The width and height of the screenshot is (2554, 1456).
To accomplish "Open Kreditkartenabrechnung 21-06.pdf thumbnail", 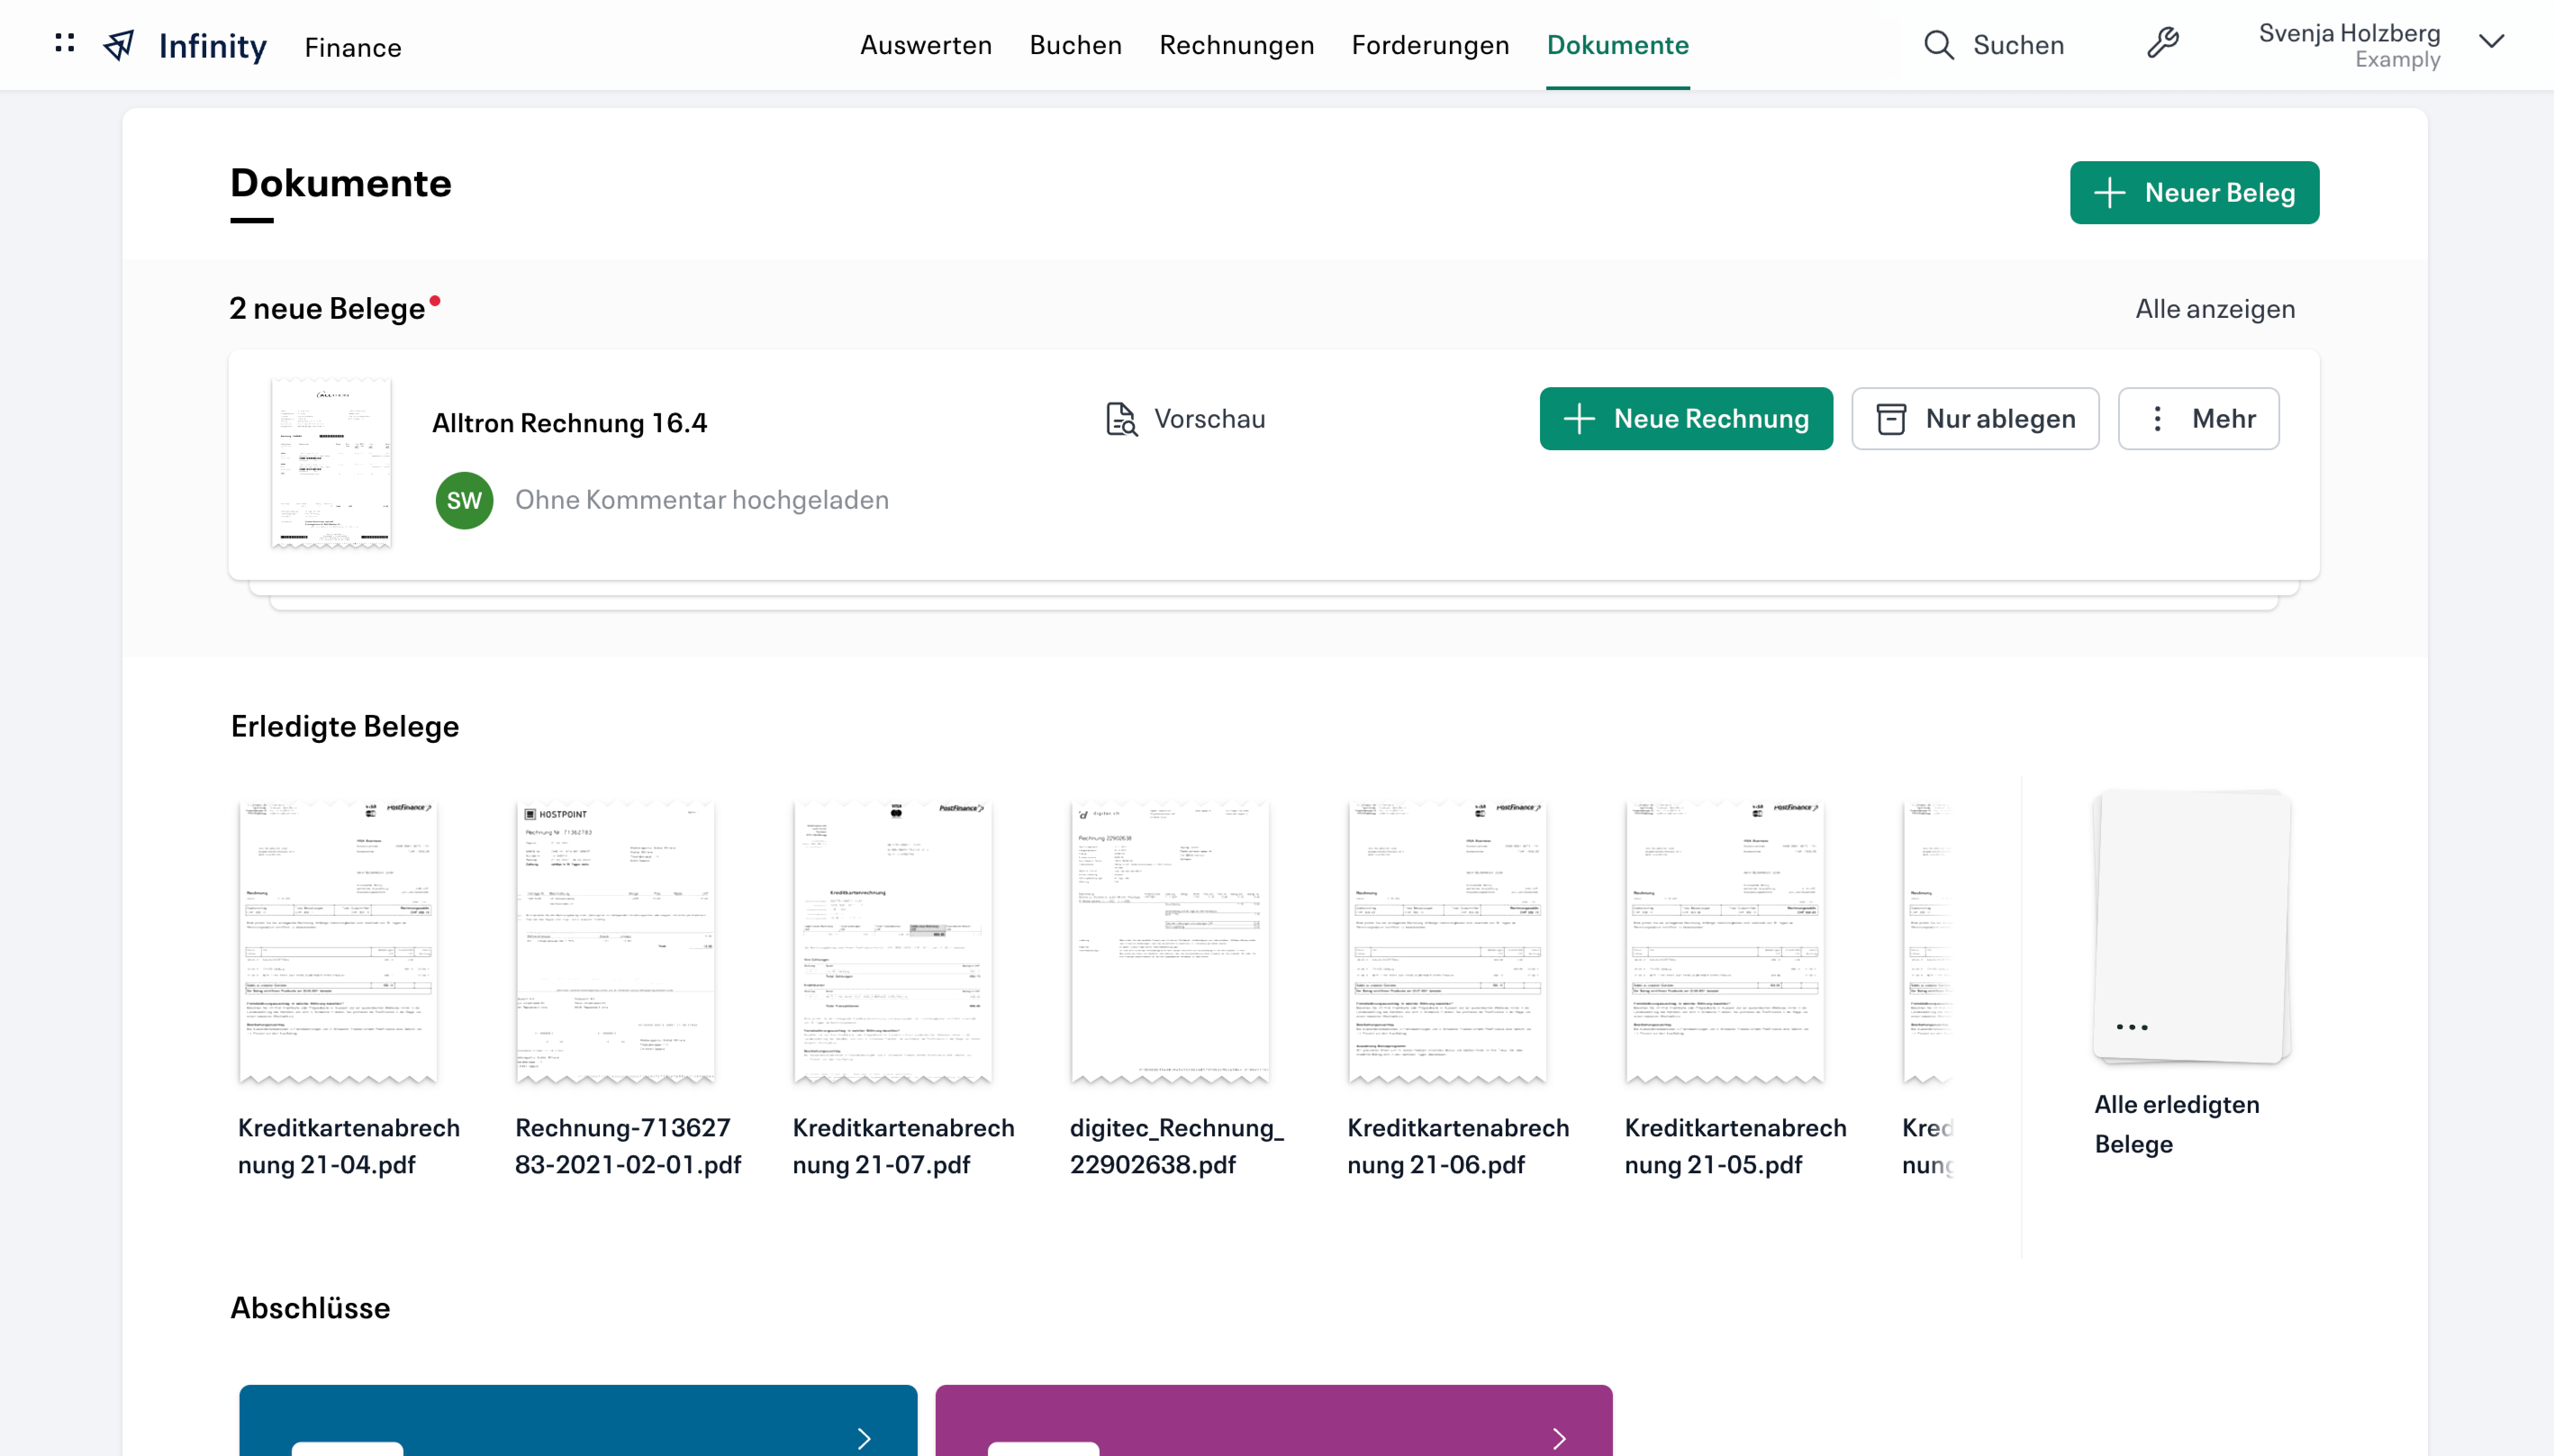I will [x=1447, y=941].
